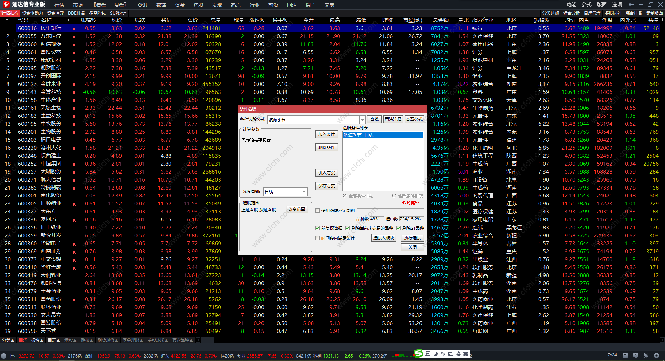The height and width of the screenshot is (361, 665).
Task: Enable 使用涨跌不定周期 checkbox
Action: point(318,210)
